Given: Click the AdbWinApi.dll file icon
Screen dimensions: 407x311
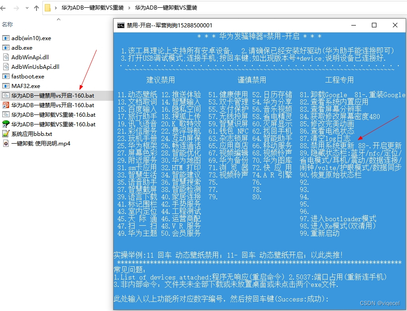Looking at the screenshot, I should 6,57.
